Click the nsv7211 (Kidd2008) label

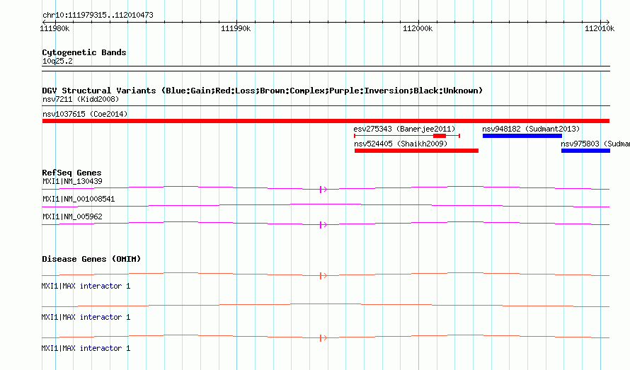(81, 99)
